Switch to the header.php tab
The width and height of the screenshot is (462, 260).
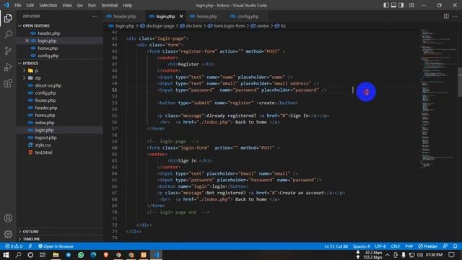[x=124, y=16]
